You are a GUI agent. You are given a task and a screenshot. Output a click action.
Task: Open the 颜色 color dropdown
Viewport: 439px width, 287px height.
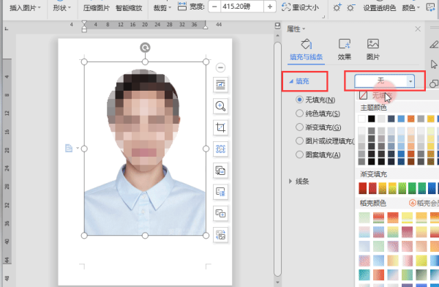coord(410,8)
